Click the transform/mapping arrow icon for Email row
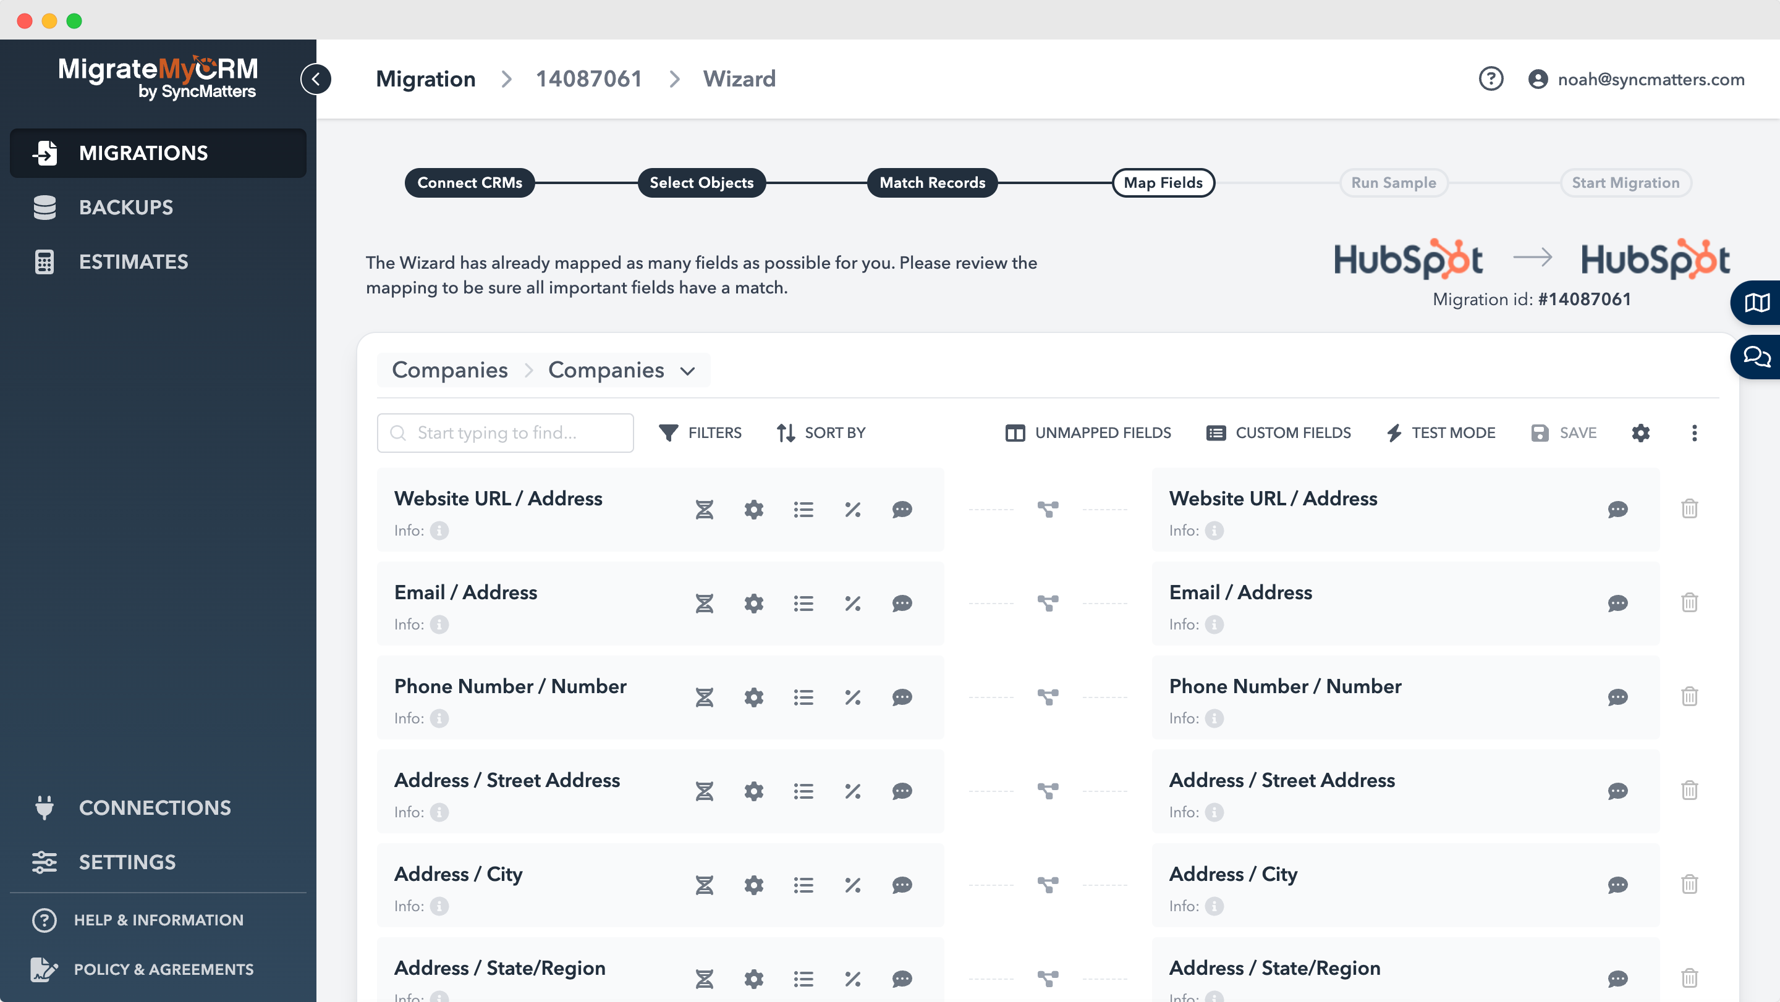This screenshot has width=1780, height=1002. point(1048,602)
